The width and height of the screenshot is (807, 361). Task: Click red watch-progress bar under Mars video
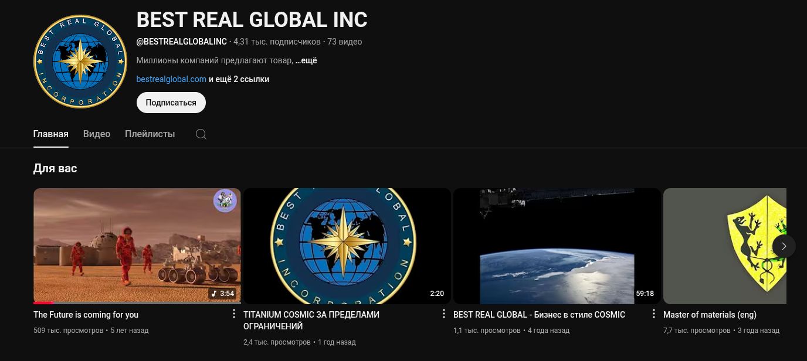(x=43, y=303)
